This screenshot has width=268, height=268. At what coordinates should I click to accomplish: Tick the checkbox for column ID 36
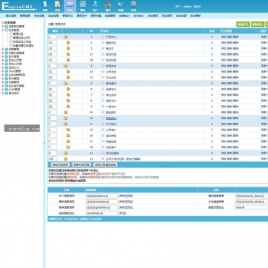103,135
